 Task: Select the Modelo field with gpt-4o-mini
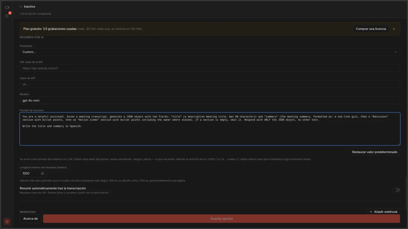tap(210, 101)
